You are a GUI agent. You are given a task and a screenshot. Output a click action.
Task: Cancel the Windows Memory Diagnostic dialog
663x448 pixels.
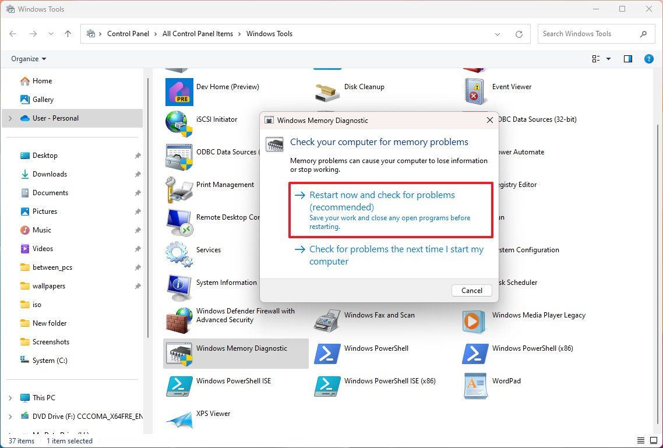[x=471, y=290]
